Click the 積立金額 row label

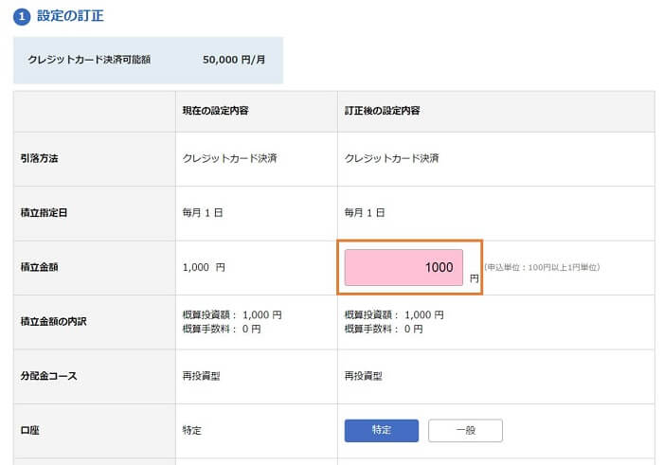pyautogui.click(x=40, y=267)
